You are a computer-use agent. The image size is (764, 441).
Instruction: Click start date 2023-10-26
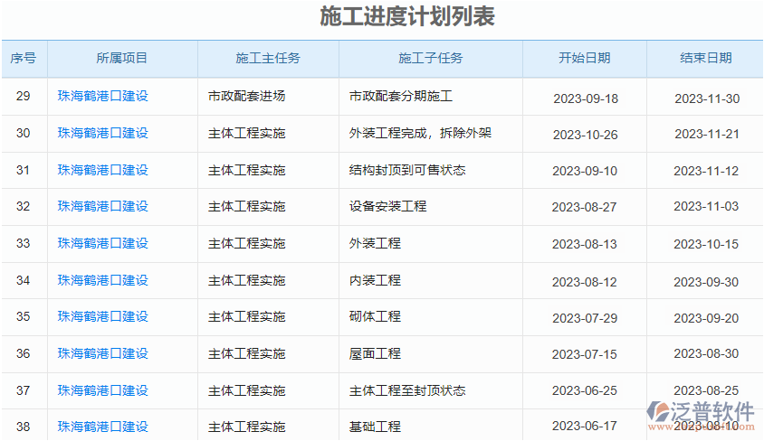click(585, 135)
